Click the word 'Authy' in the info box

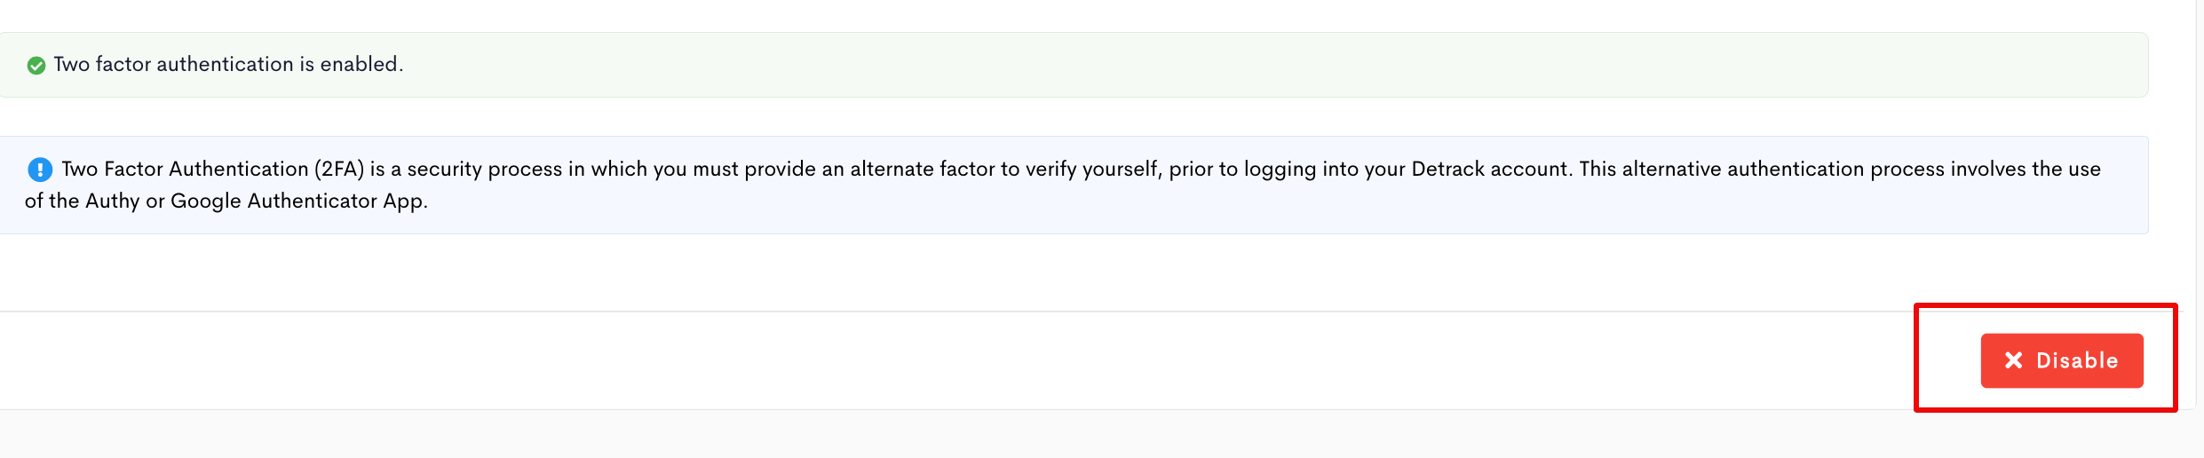[x=112, y=201]
